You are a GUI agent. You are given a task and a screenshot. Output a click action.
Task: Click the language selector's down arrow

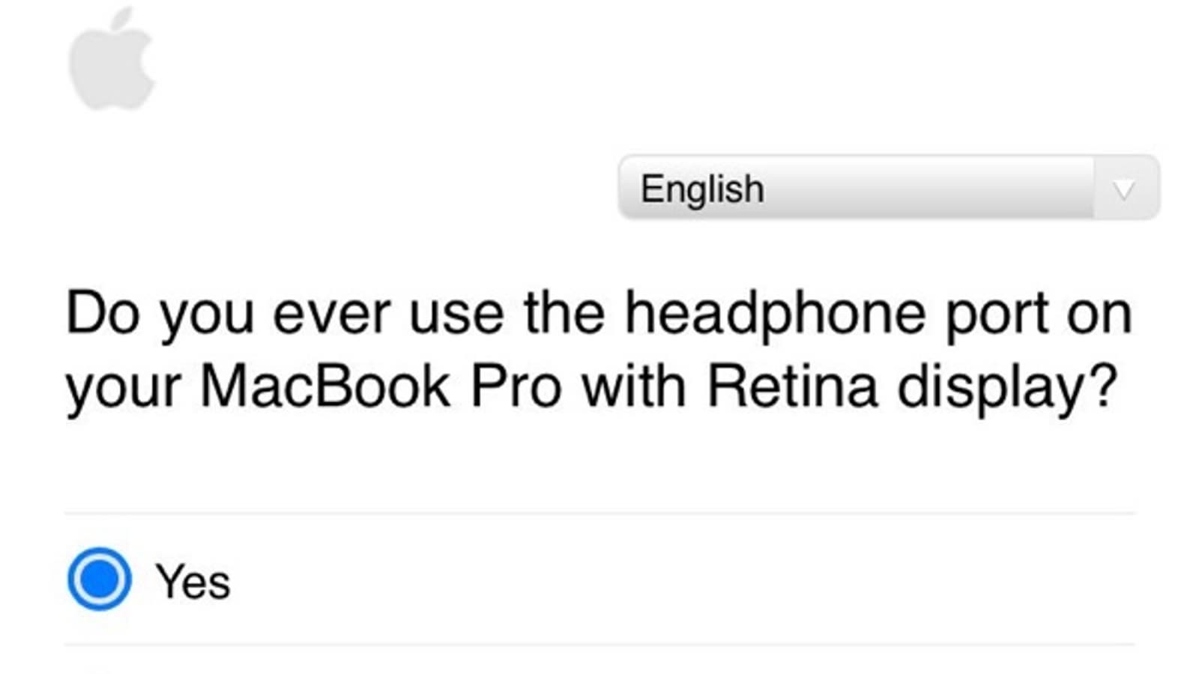tap(1123, 189)
